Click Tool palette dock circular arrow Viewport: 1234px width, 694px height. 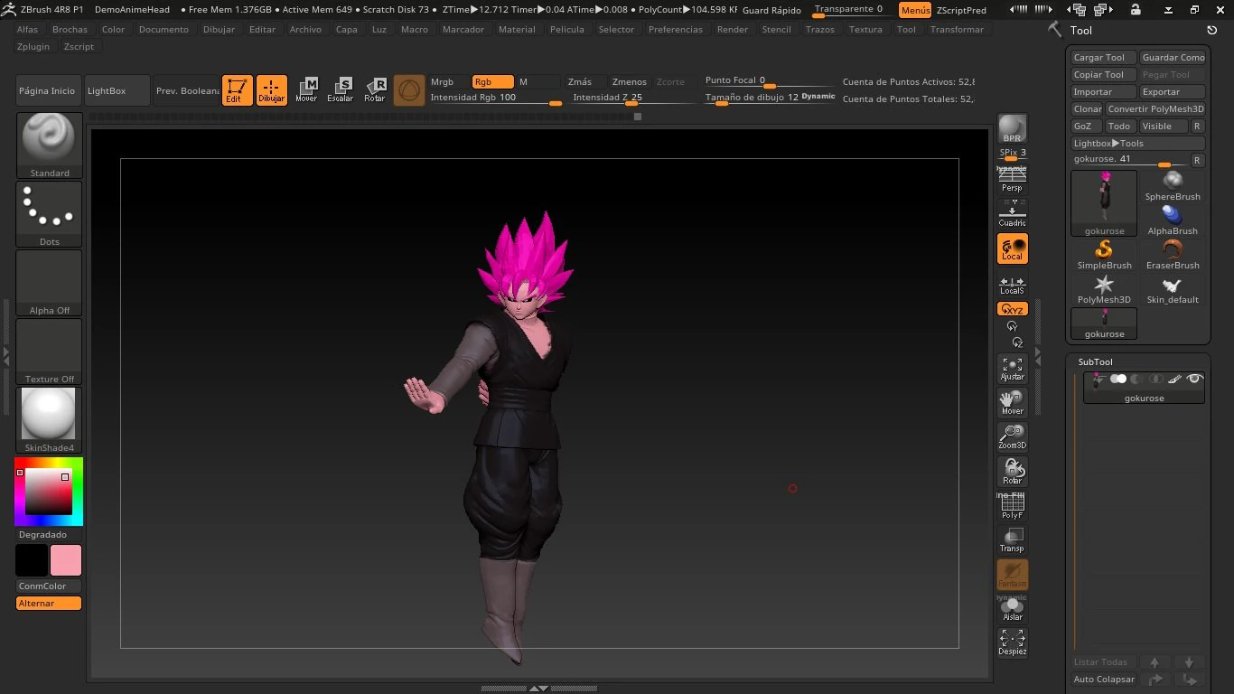(x=1211, y=30)
